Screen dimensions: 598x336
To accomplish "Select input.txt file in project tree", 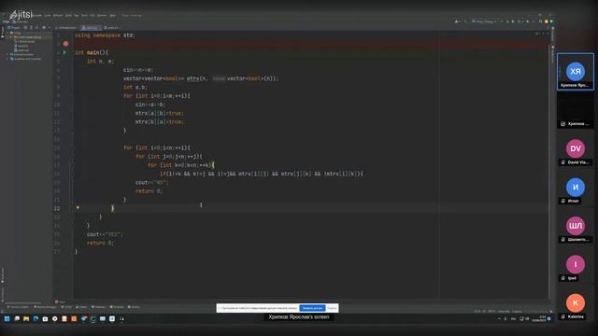I will 21,46.
